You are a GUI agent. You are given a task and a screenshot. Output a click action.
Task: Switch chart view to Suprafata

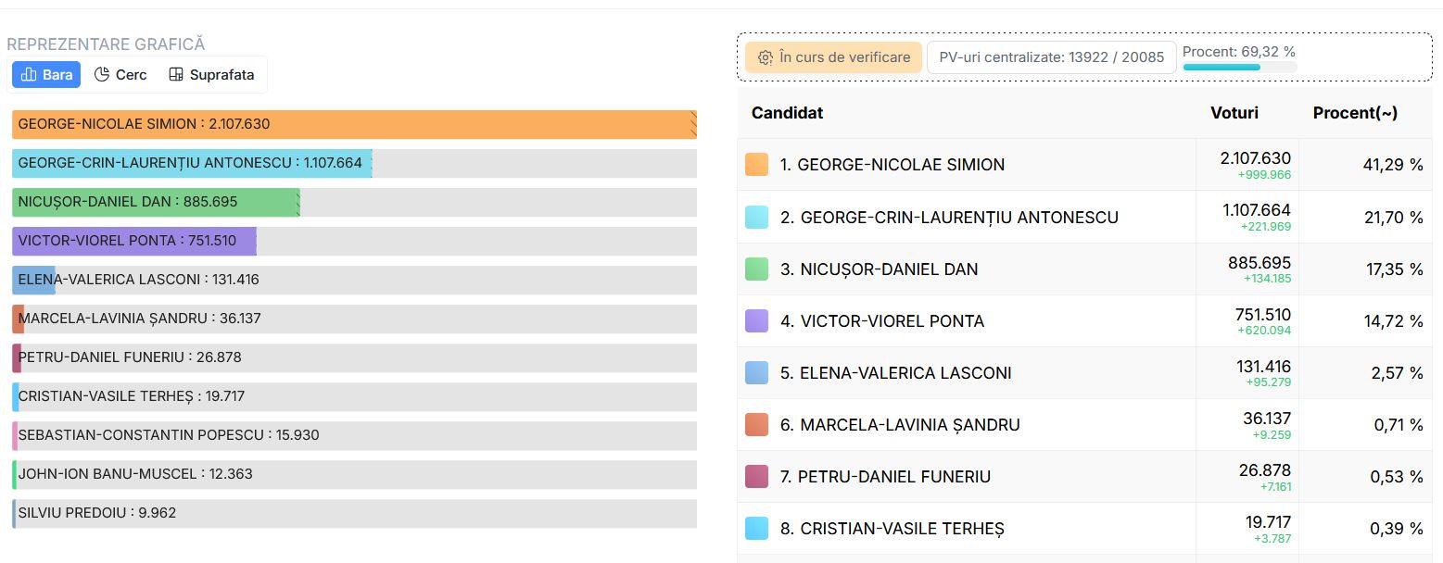click(211, 75)
